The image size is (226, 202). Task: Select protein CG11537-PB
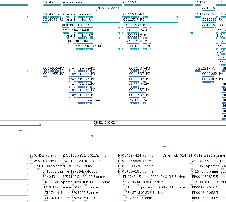(x=138, y=71)
